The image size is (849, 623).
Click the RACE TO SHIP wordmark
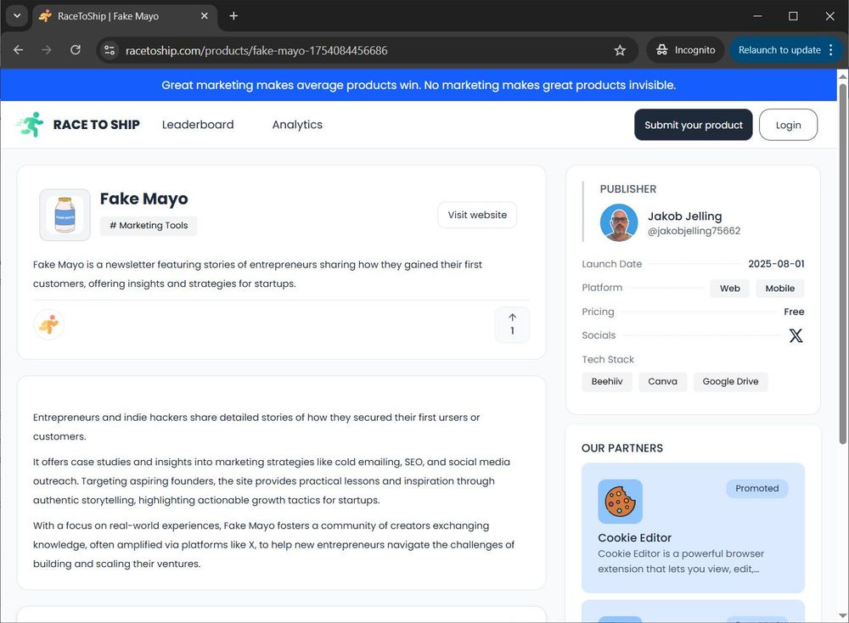pyautogui.click(x=97, y=125)
